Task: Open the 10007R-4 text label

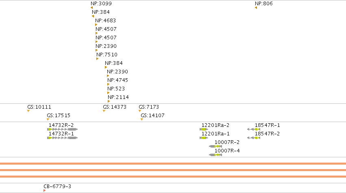Action: [x=227, y=151]
